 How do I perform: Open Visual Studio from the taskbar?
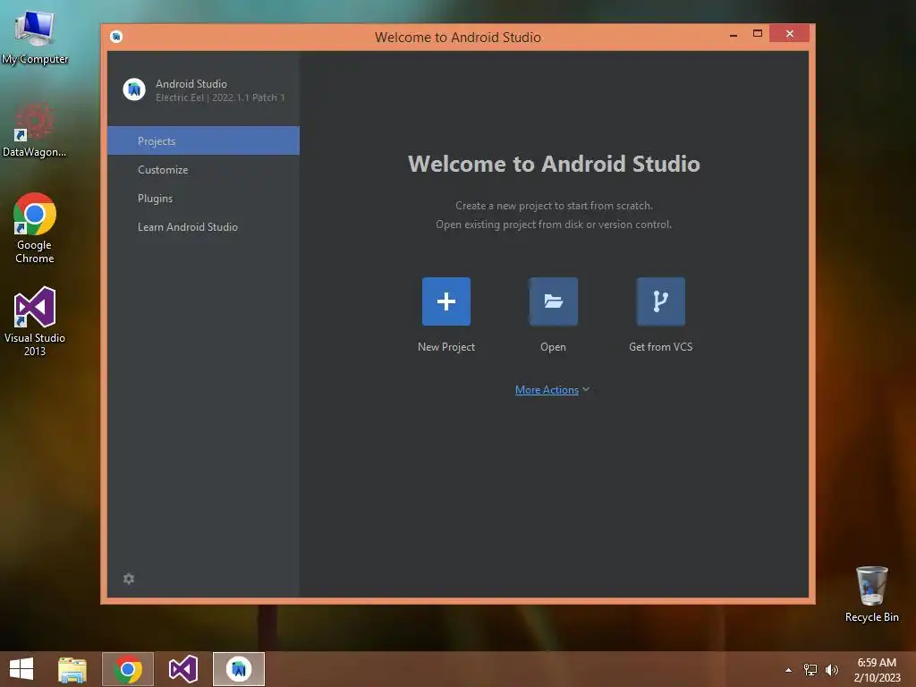[182, 669]
